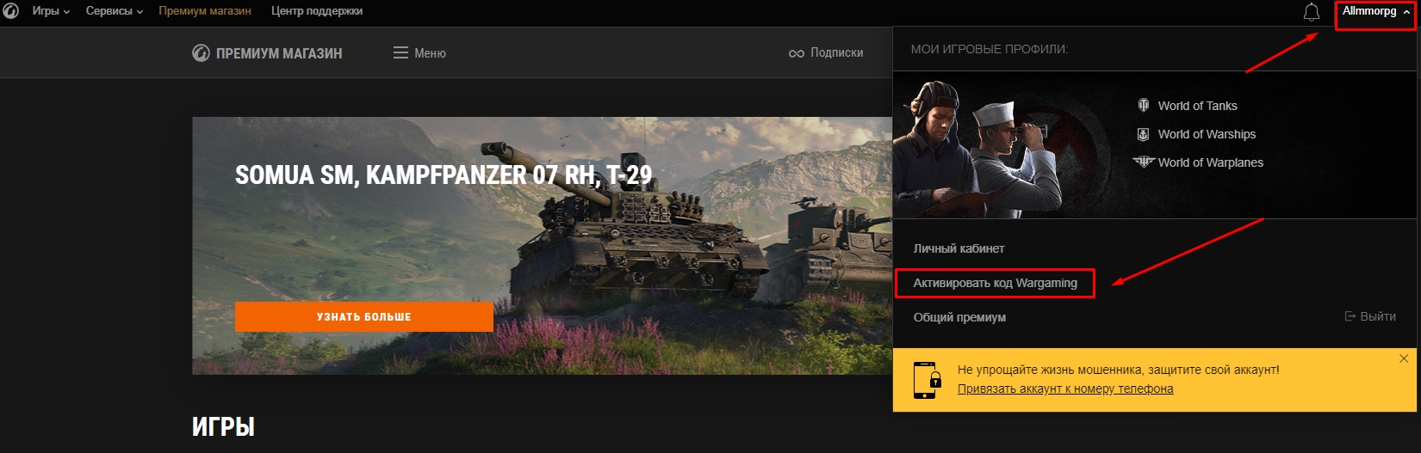The width and height of the screenshot is (1421, 453).
Task: Click the Премиум Магазин logo icon
Action: pos(201,53)
